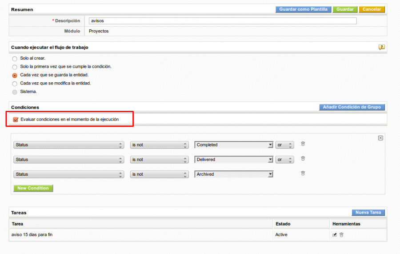Open the first 'is not' operator dropdown
Screen dimensions: 400x254
click(160, 145)
